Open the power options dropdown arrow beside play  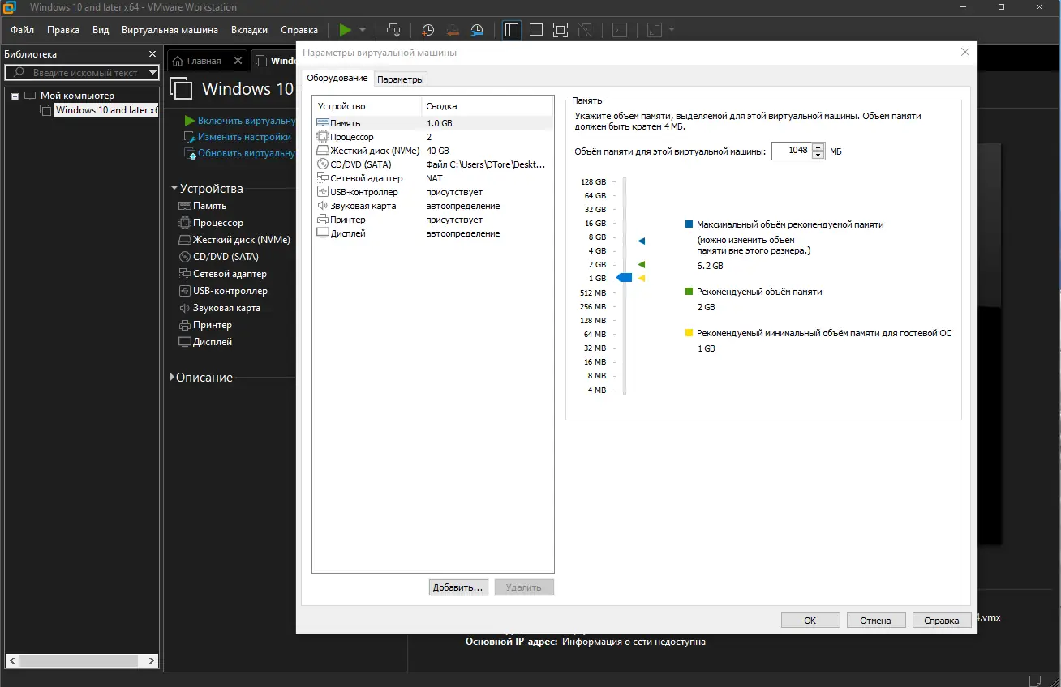363,30
